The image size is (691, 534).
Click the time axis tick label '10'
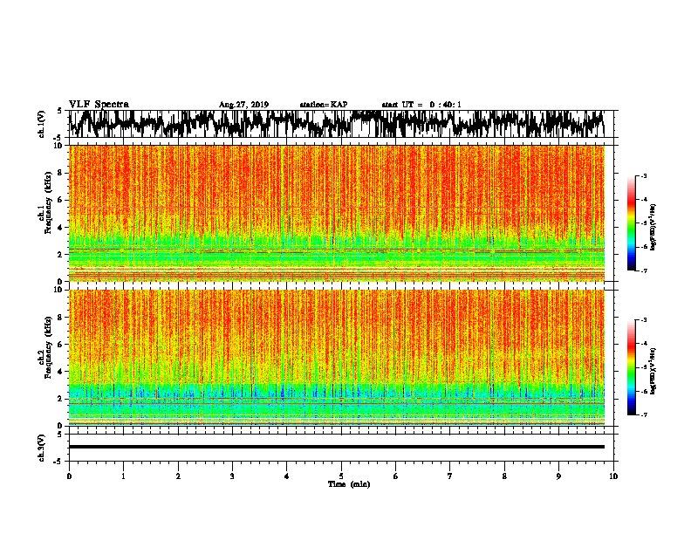tap(613, 476)
